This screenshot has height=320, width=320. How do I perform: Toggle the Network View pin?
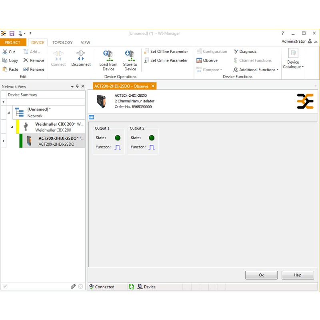click(x=77, y=86)
